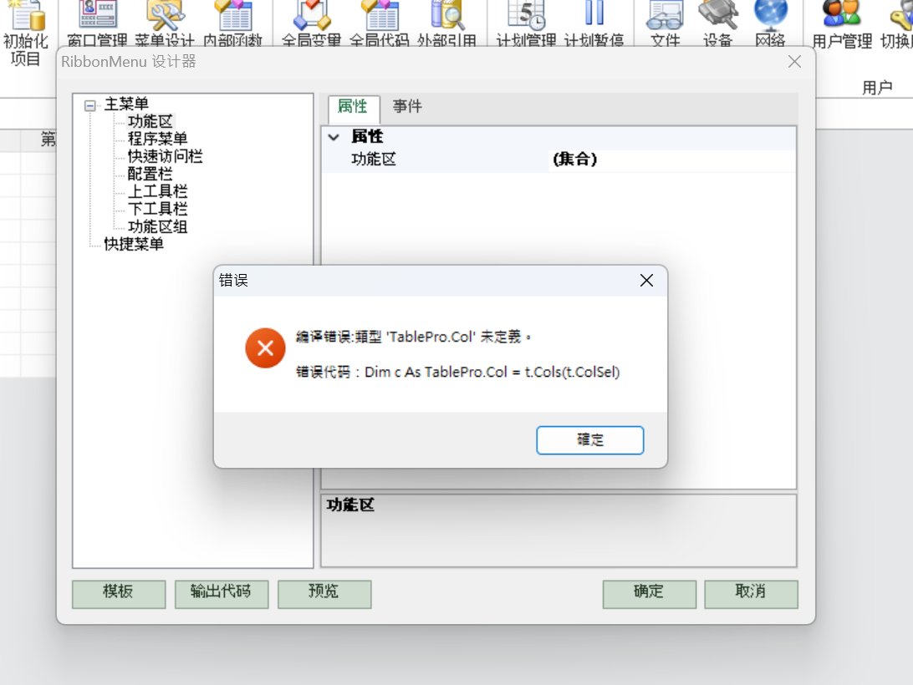
Task: Collapse the 主菜单 tree node
Action: tap(89, 106)
